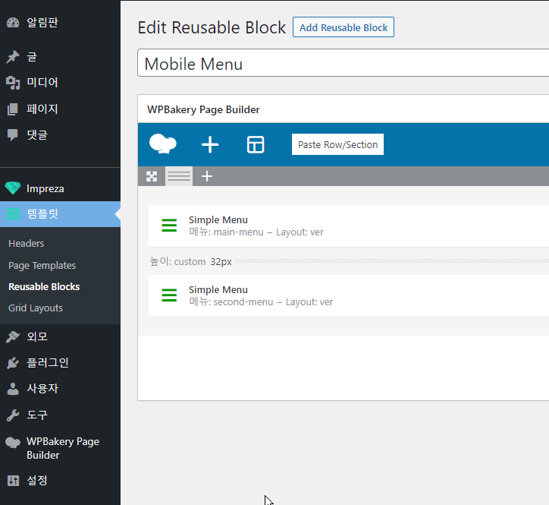Click the sliders icon beside 설정

[x=13, y=481]
